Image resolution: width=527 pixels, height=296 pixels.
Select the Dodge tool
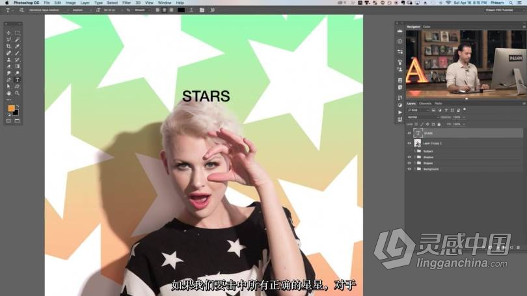[17, 74]
